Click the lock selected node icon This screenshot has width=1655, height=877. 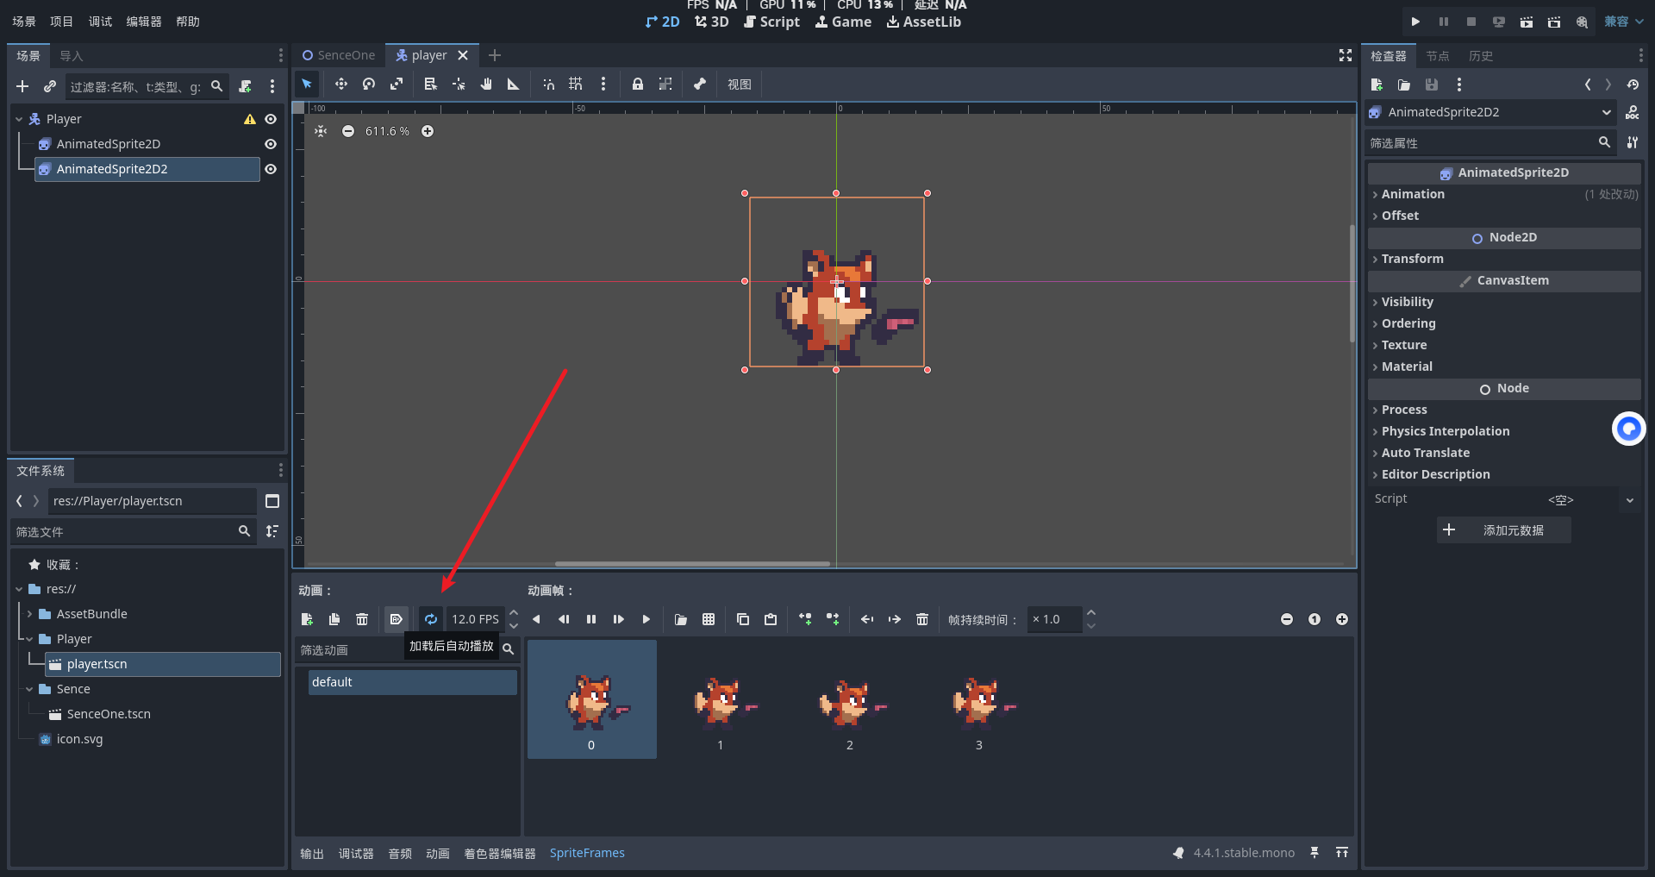pyautogui.click(x=638, y=85)
